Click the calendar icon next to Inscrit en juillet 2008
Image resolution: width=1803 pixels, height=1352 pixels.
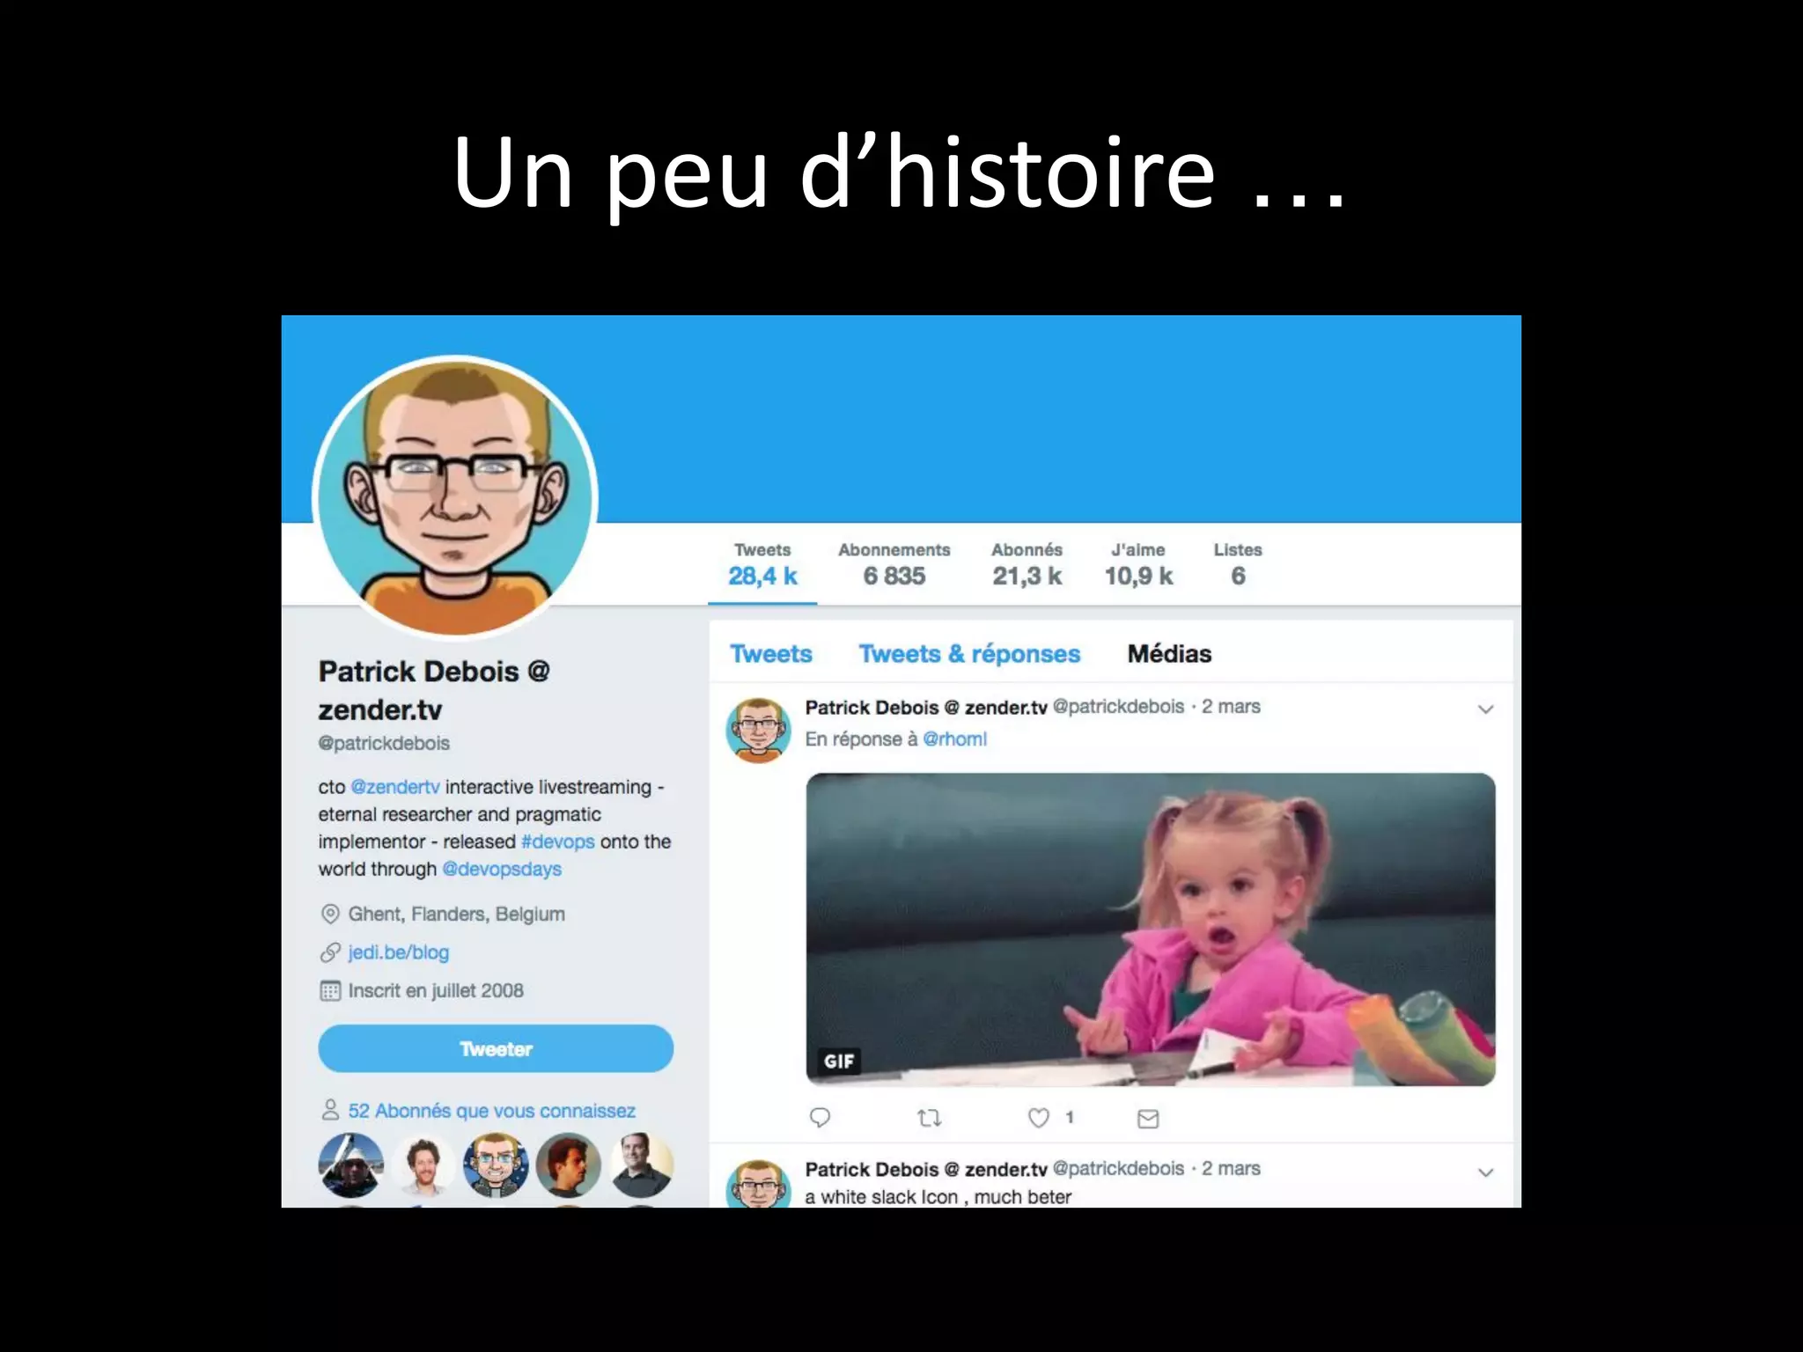(330, 991)
